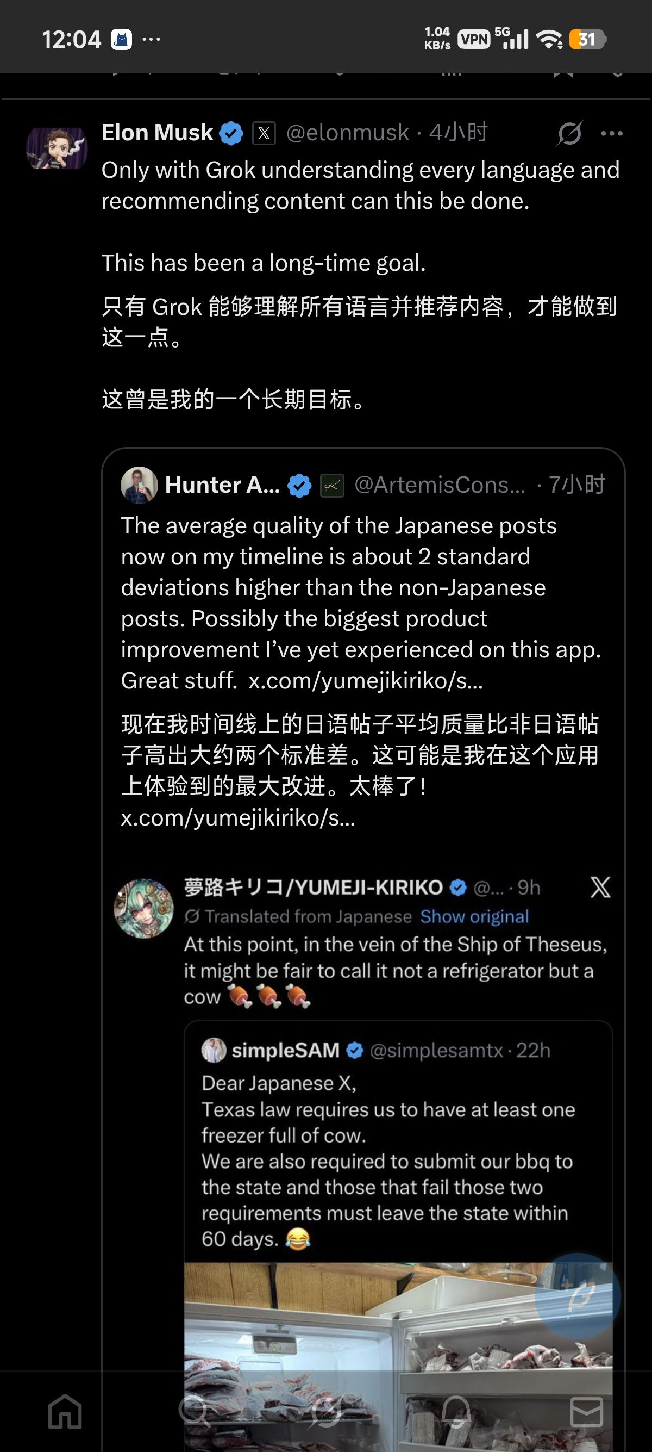Open the Messages envelope tab
This screenshot has height=1452, width=652.
point(586,1412)
